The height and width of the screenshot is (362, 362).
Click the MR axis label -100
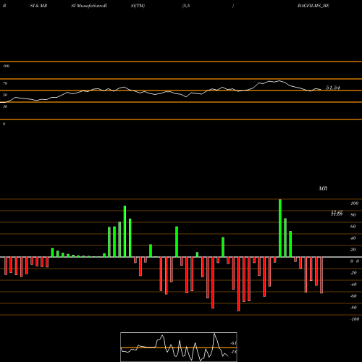tap(355, 319)
